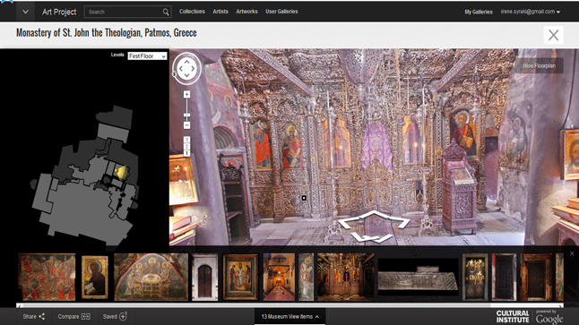Click the magnifier search icon

coord(166,12)
